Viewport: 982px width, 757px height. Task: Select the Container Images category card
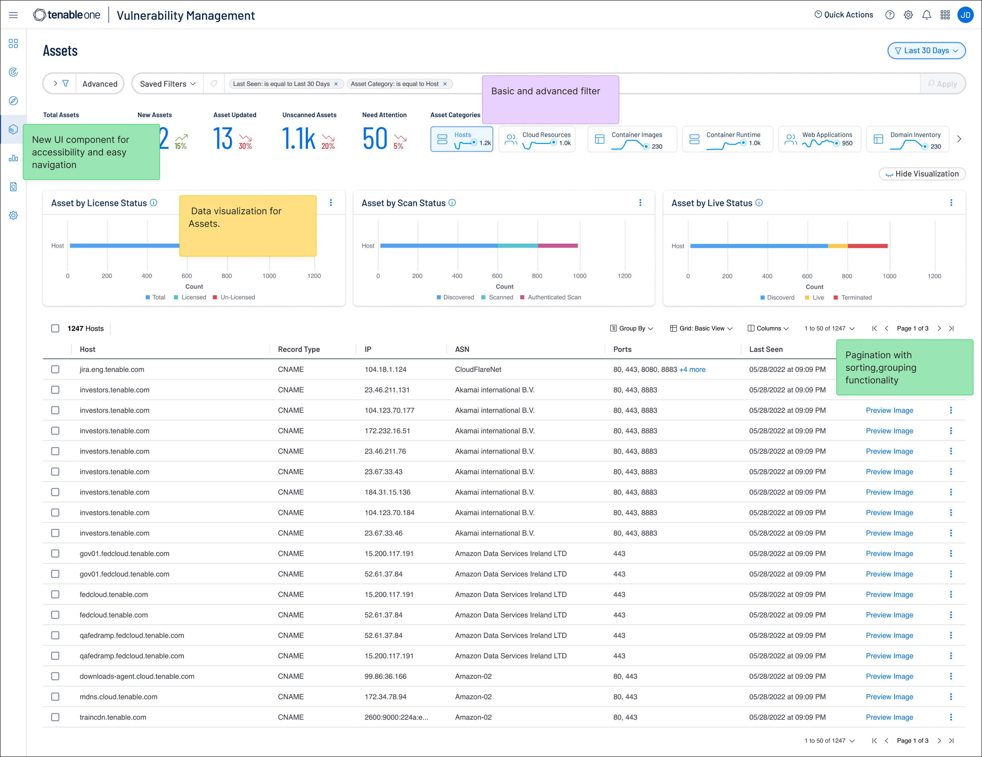coord(632,139)
